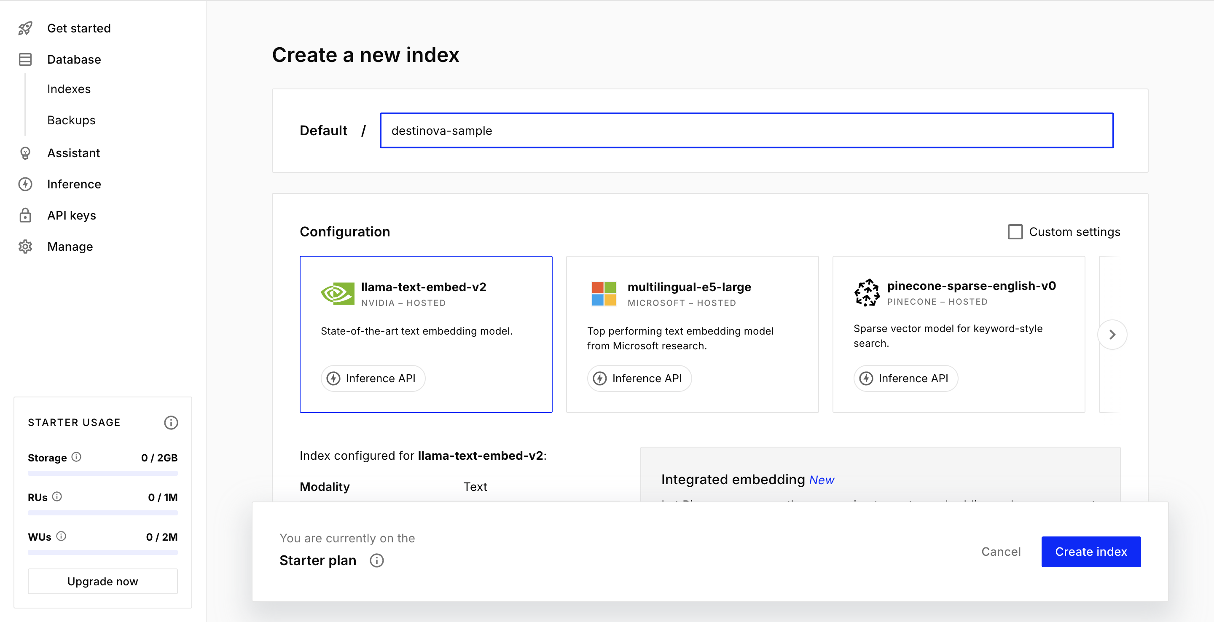Open the Database section in sidebar
The width and height of the screenshot is (1214, 622).
coord(74,59)
